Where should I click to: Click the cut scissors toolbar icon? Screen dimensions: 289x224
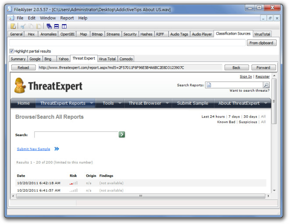coord(23,26)
